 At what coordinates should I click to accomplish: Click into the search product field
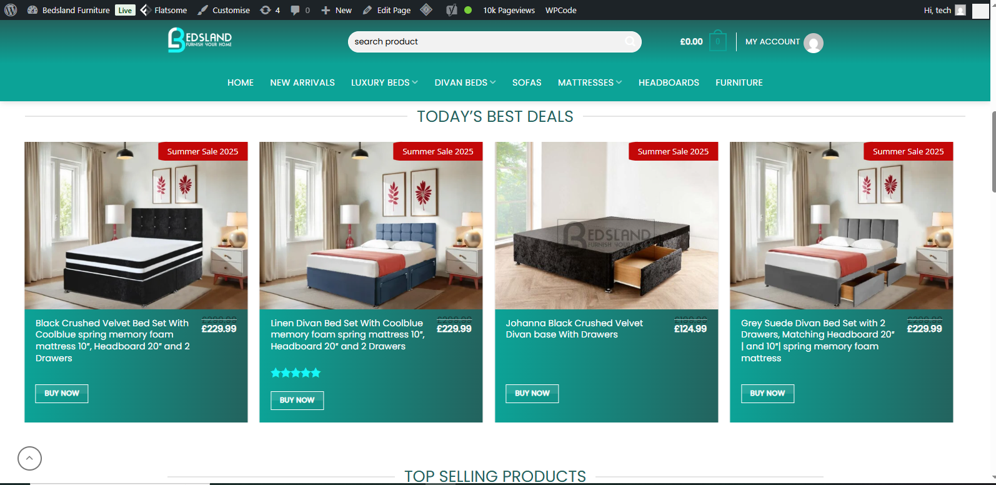pos(487,41)
